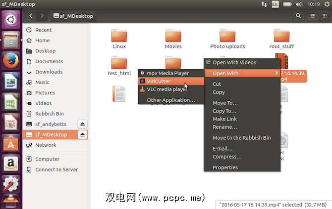Open the search magnifier in the toolbar
332x209 pixels.
click(x=298, y=16)
